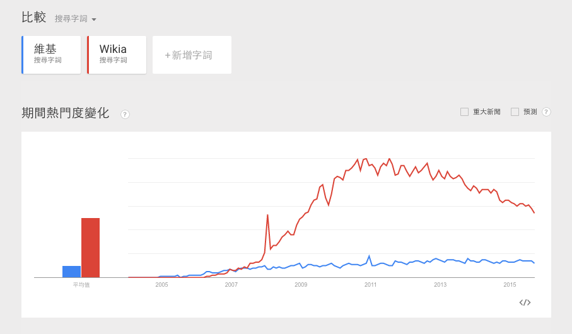Click the red average bar for Wikia
Viewport: 572px width, 334px height.
(90, 248)
